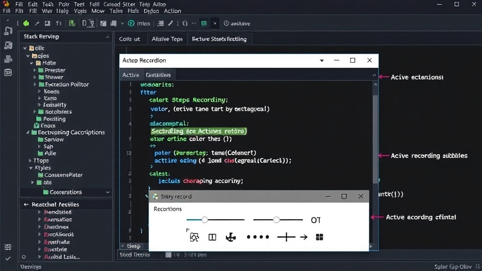Viewport: 482px width, 271px height.
Task: Click the left slider handle in Recortions
Action: [204, 220]
